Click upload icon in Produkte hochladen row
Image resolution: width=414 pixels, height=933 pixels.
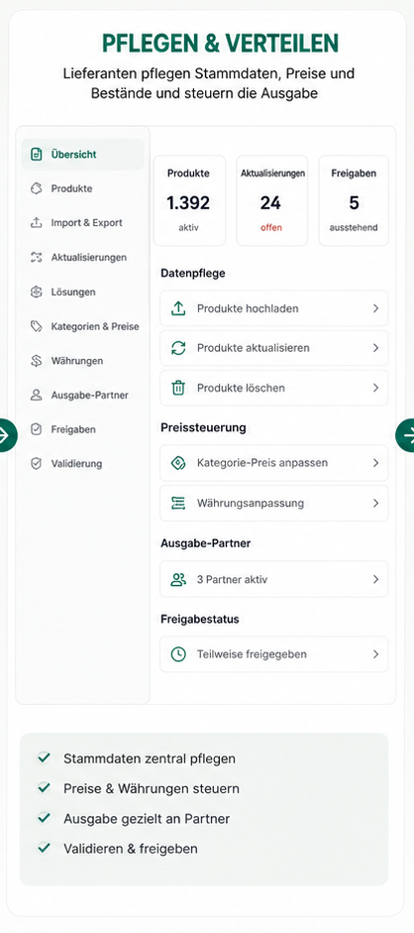coord(178,308)
